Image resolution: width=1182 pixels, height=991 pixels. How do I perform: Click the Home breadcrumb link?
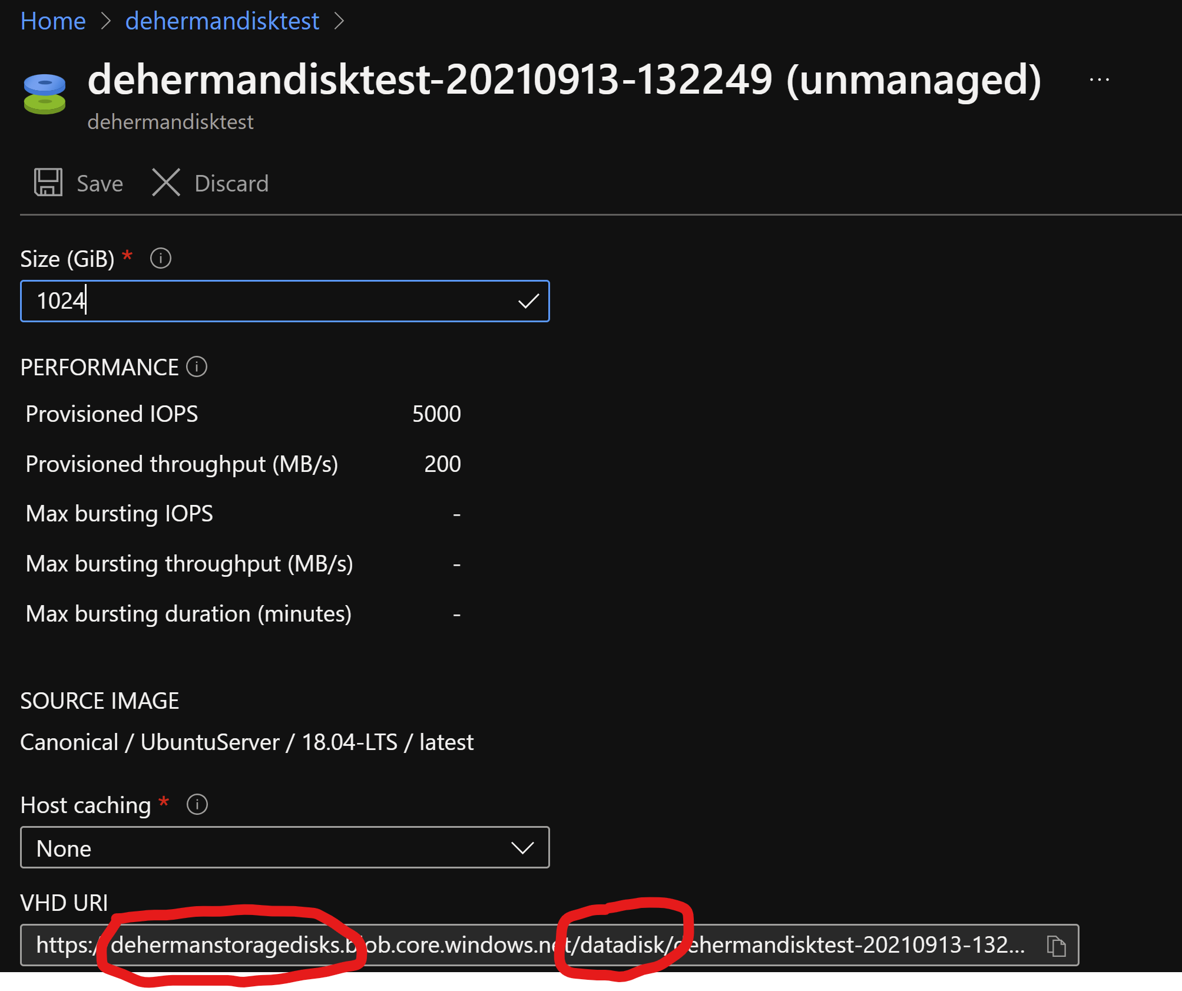[x=53, y=21]
